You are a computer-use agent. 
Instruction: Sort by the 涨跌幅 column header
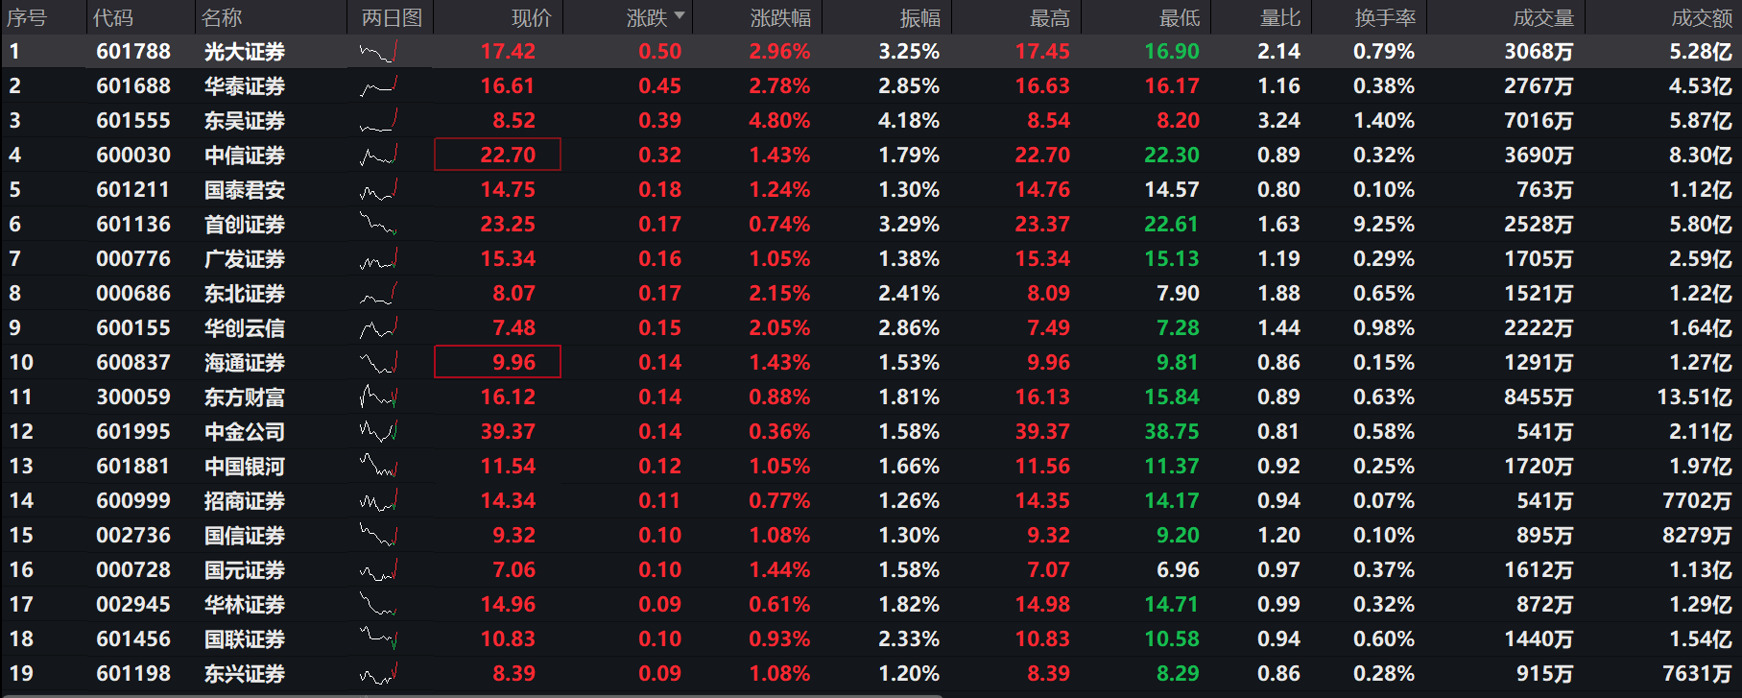click(x=779, y=17)
